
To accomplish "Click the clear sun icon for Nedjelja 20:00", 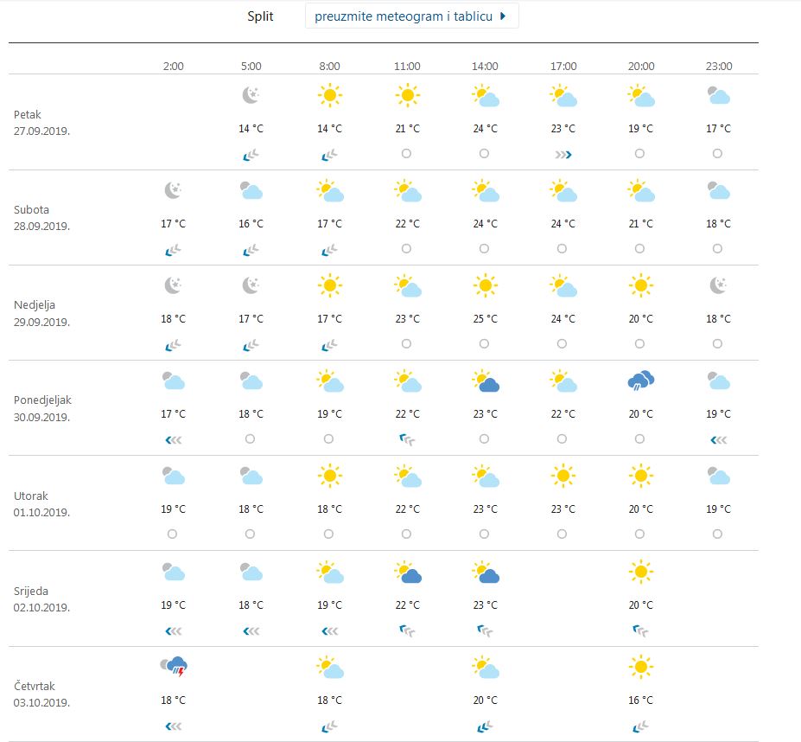I will pos(639,286).
